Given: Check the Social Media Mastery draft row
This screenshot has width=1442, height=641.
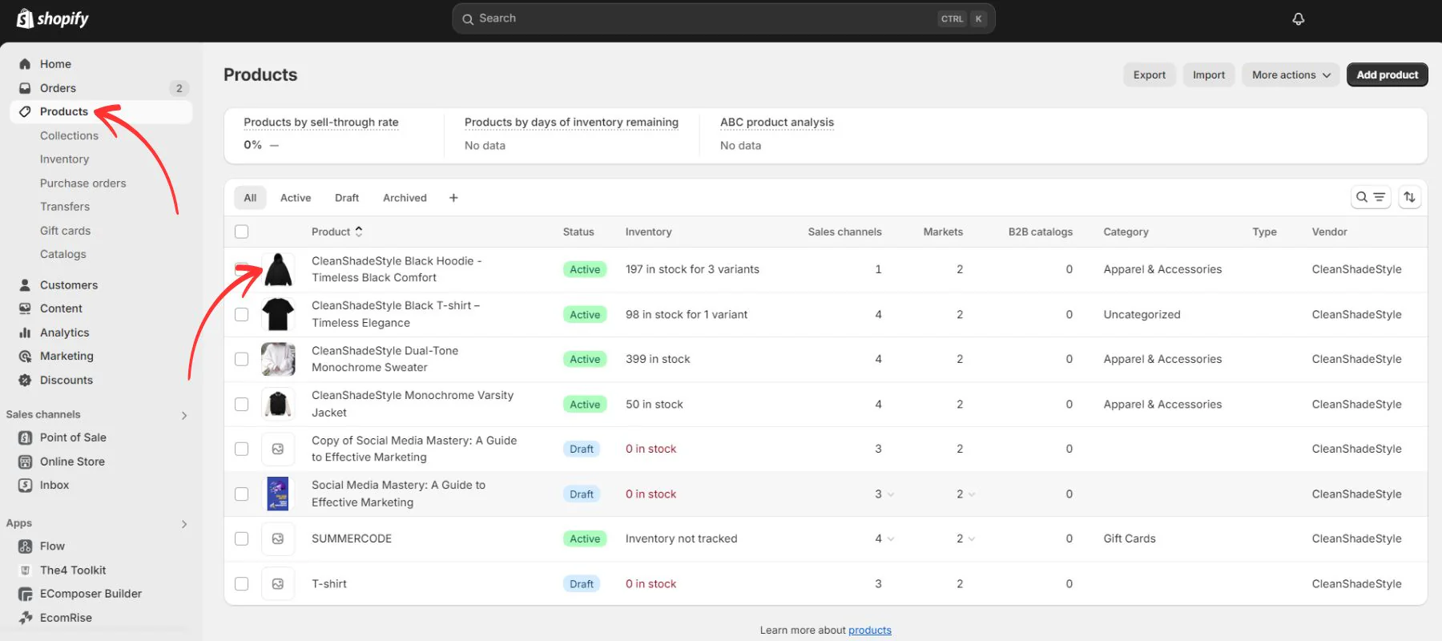Looking at the screenshot, I should [x=241, y=494].
